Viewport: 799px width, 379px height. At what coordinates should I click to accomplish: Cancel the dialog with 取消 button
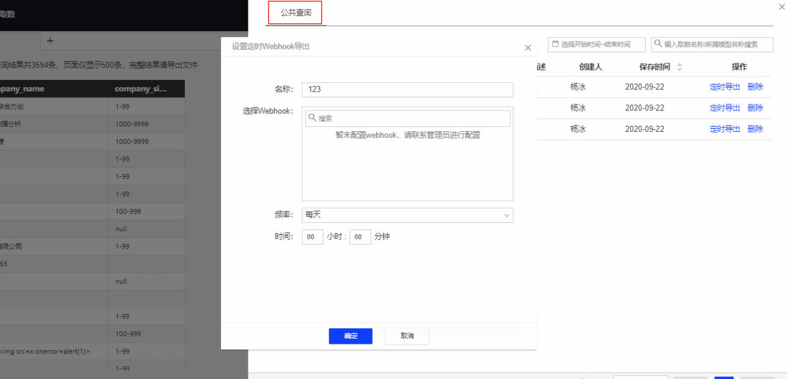[407, 336]
